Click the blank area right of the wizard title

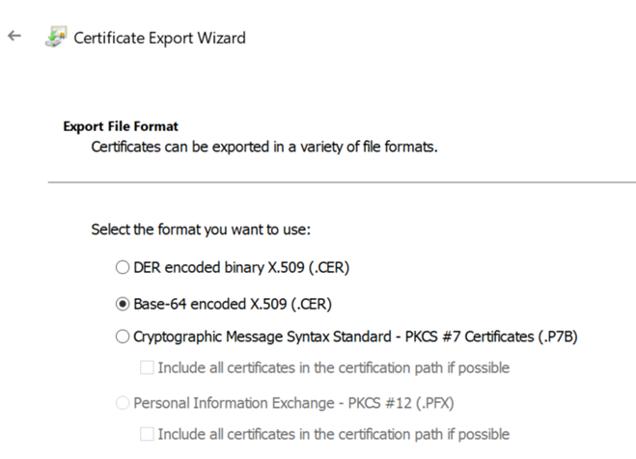click(x=434, y=39)
